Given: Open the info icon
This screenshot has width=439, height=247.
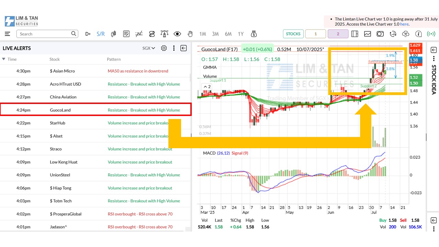Looking at the screenshot, I should point(418,34).
